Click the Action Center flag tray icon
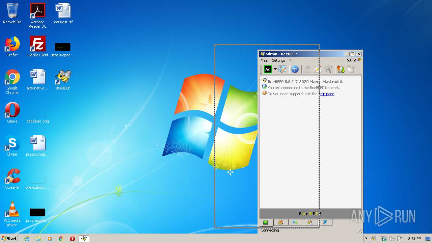432x243 pixels. click(x=400, y=239)
